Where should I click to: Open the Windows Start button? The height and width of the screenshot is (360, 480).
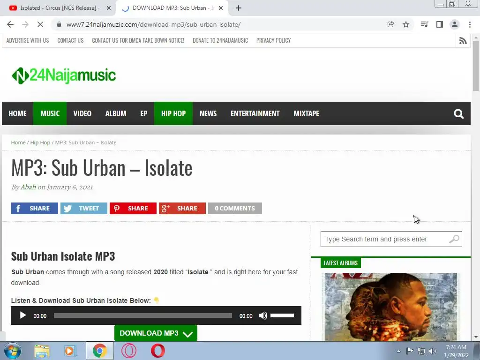12,351
